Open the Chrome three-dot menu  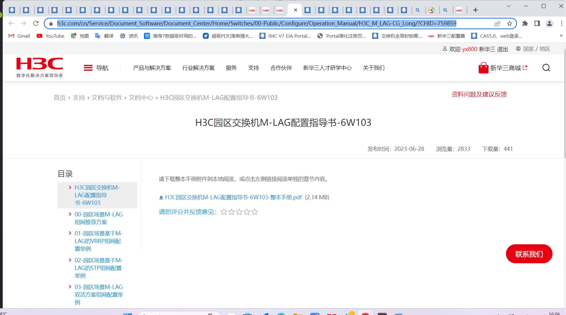pos(561,24)
